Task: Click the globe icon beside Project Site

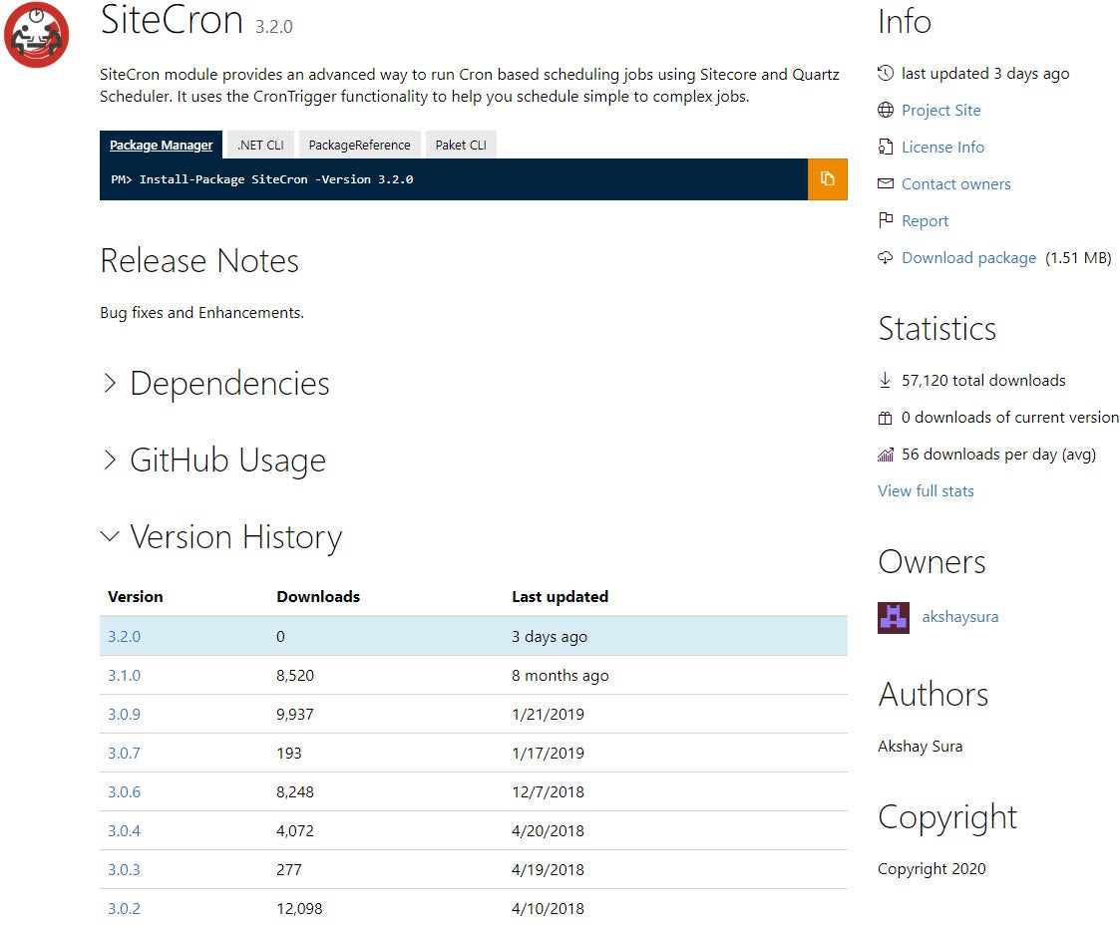Action: coord(885,111)
